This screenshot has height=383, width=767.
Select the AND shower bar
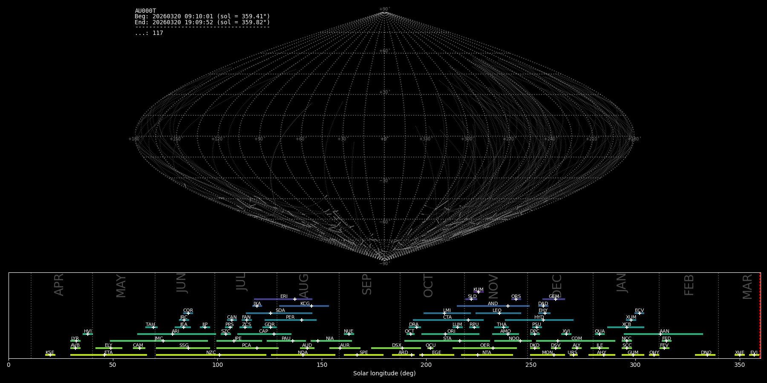[x=493, y=306]
